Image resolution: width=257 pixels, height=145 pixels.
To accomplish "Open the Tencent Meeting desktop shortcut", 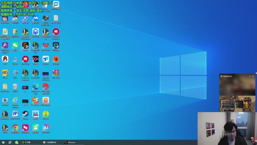I will tap(36, 18).
